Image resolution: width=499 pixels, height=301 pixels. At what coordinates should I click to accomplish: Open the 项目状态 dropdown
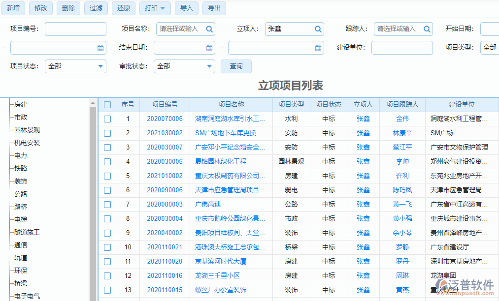pyautogui.click(x=75, y=66)
